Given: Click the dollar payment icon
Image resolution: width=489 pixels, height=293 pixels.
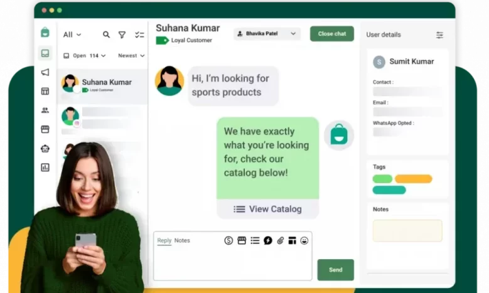Looking at the screenshot, I should tap(228, 240).
